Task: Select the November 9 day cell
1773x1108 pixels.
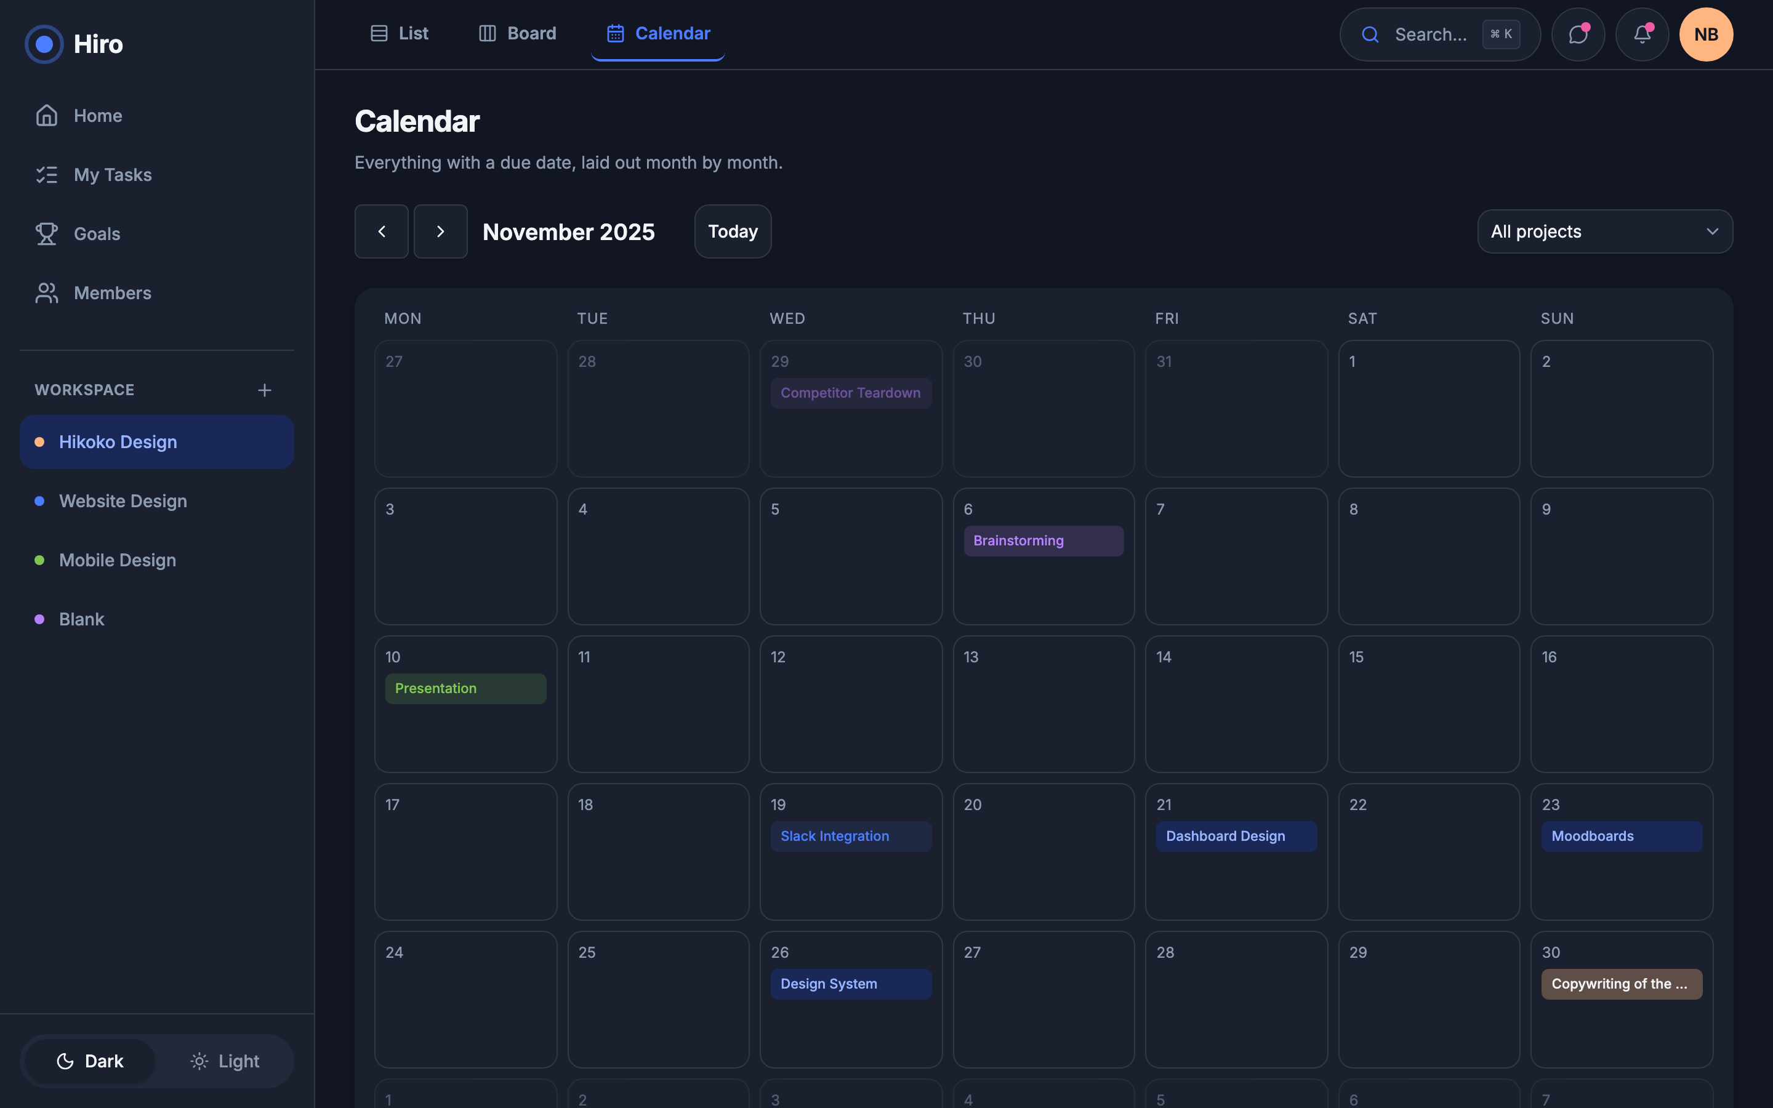Action: pyautogui.click(x=1622, y=557)
